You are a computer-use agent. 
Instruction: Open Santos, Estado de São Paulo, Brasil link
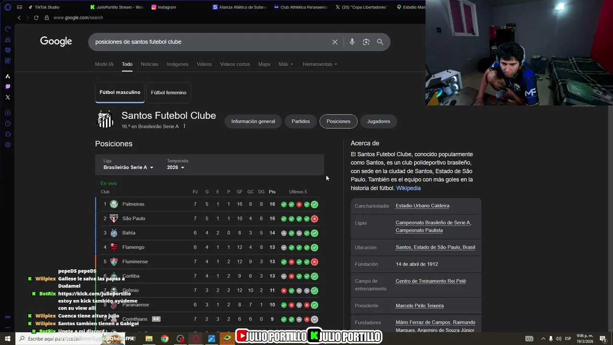tap(435, 248)
